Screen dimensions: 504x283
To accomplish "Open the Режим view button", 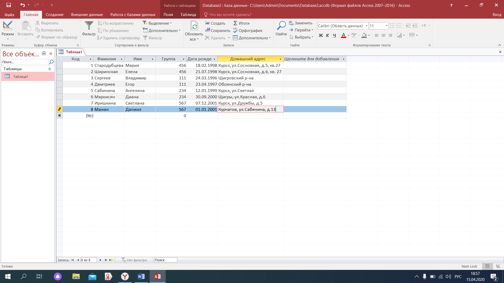I will (x=8, y=30).
